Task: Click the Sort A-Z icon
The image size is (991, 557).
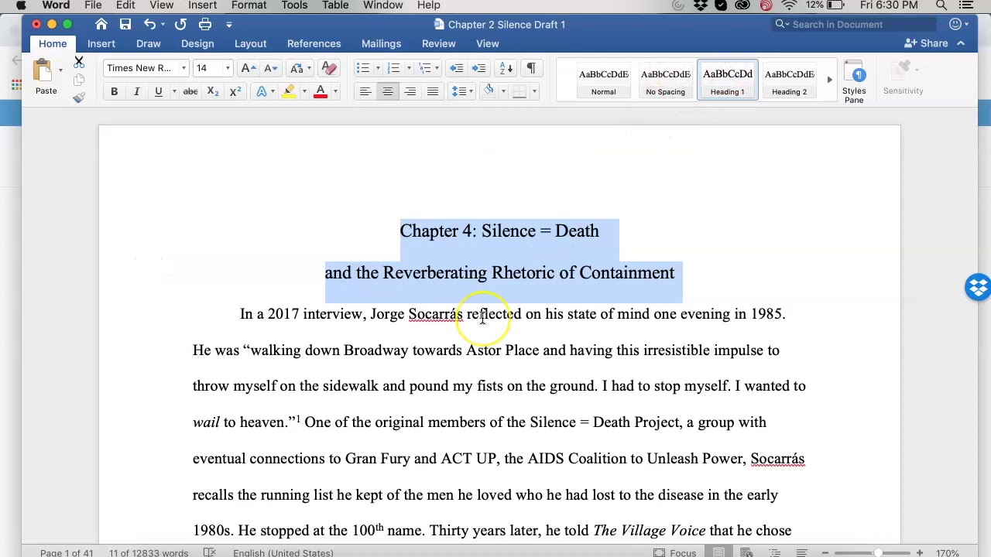Action: point(506,68)
